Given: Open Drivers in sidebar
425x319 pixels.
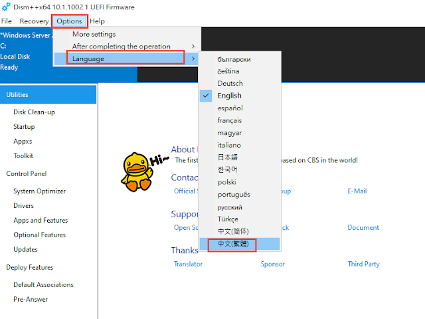Looking at the screenshot, I should [x=24, y=205].
